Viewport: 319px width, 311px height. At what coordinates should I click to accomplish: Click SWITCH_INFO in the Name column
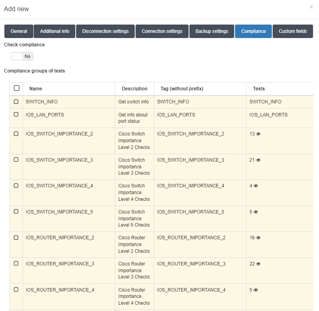(x=42, y=102)
